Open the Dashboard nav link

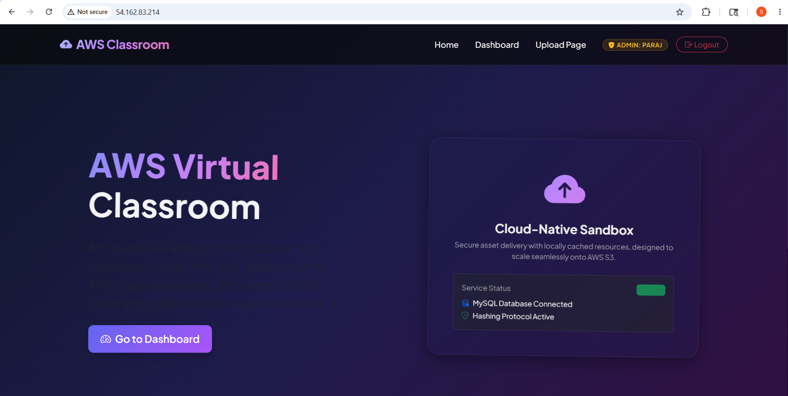pos(497,45)
